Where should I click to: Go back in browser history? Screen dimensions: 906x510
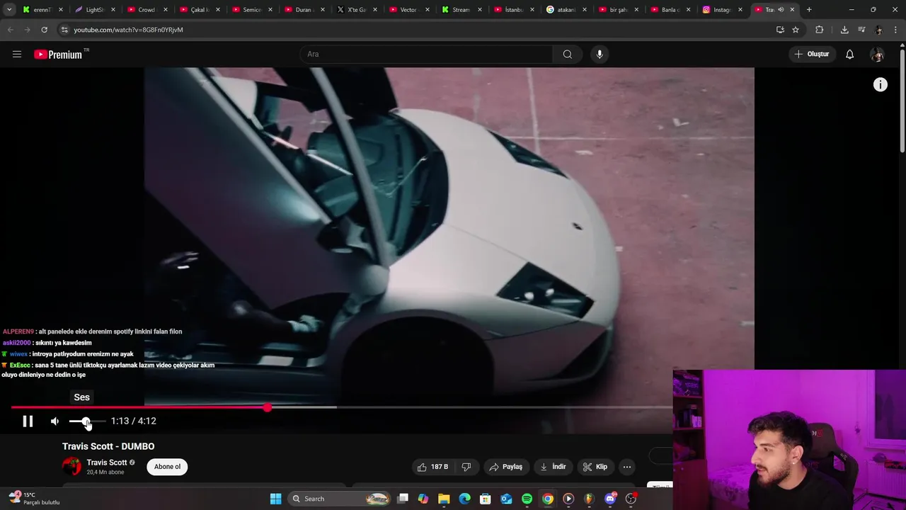click(10, 30)
